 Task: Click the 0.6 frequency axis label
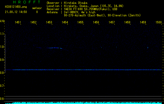pos(2,99)
